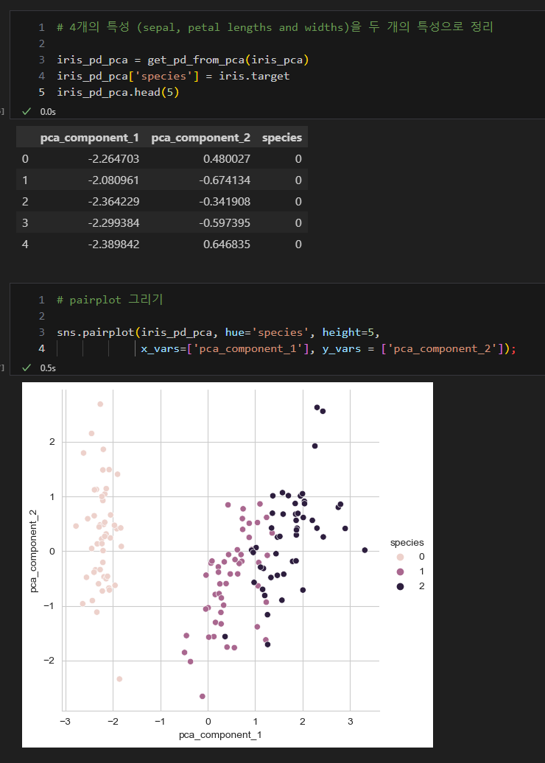Place cursor on the sns.pairplot code line

coord(218,332)
